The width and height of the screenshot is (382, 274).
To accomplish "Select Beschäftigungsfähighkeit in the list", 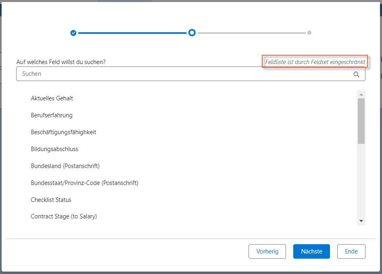I will point(63,132).
